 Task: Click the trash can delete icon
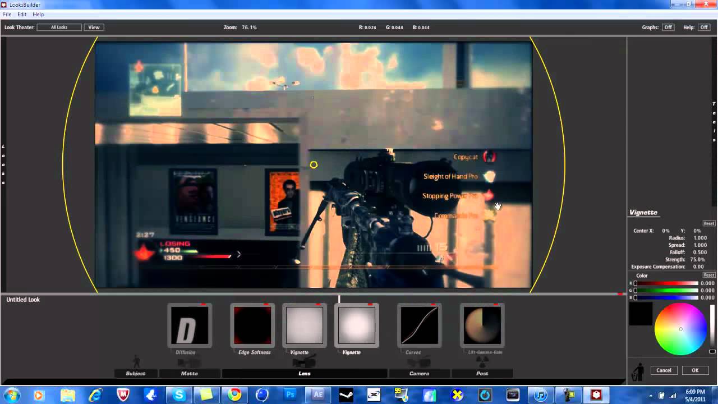(638, 373)
